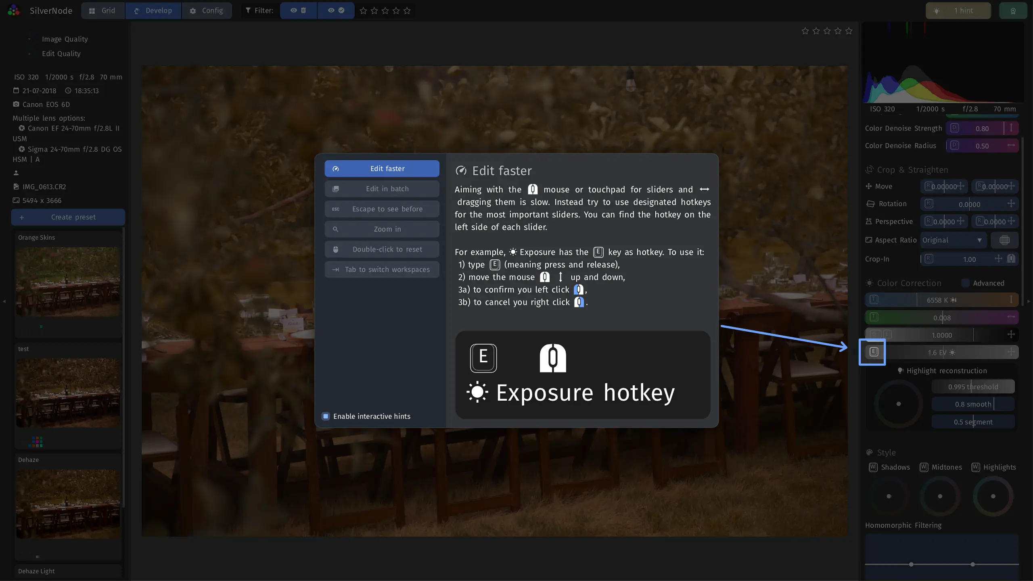Click the Highlights W hotkey icon

pos(976,467)
